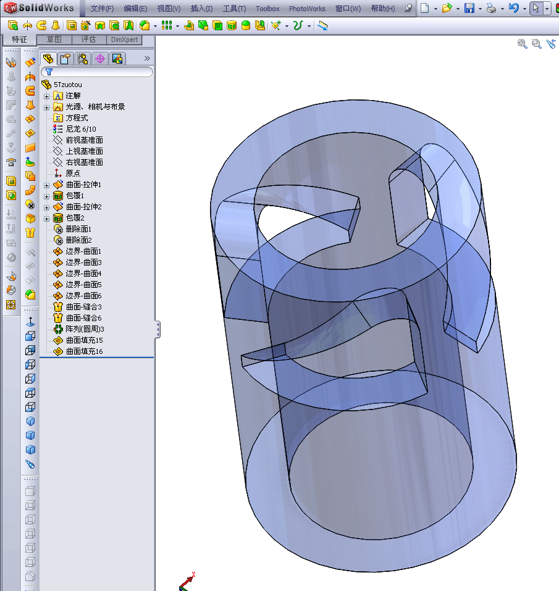Viewport: 559px width, 591px height.
Task: Select 边界-曲面4 in the feature tree
Action: 83,274
